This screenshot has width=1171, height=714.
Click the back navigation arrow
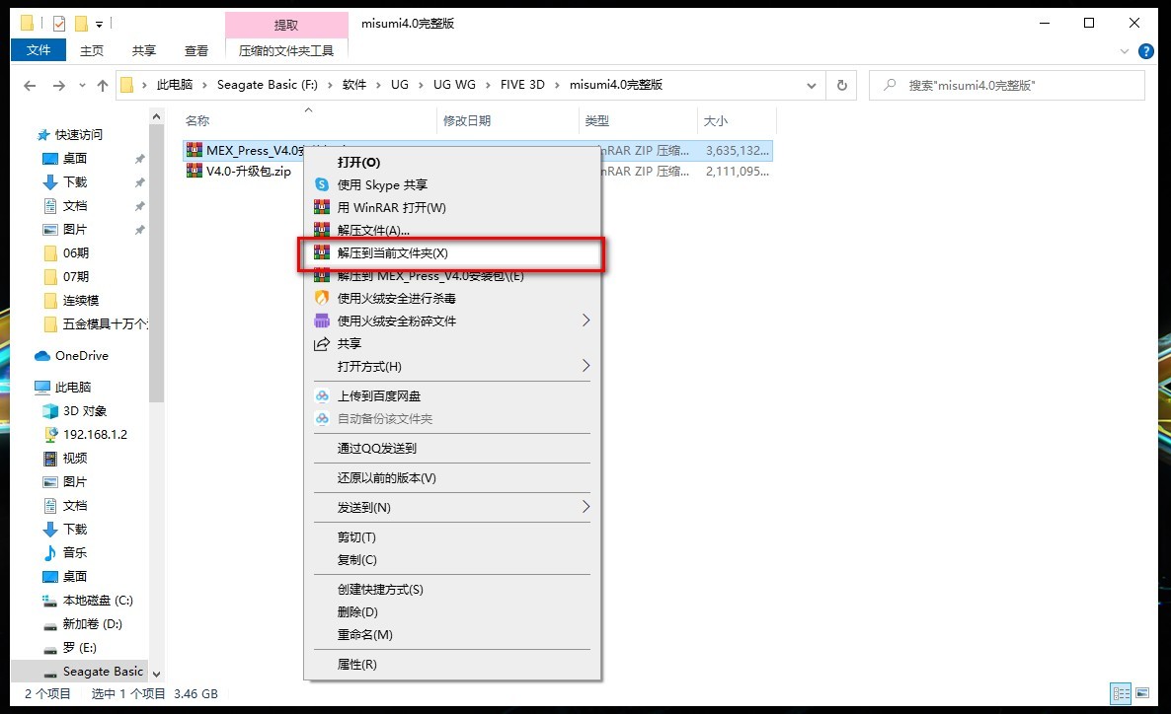30,85
